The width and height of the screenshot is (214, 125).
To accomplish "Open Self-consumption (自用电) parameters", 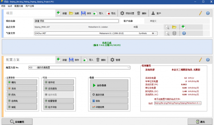I will coord(22,101).
